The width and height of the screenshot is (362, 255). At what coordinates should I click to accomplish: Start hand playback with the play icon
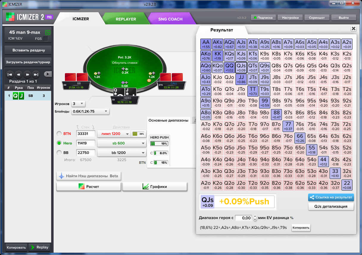[48, 74]
